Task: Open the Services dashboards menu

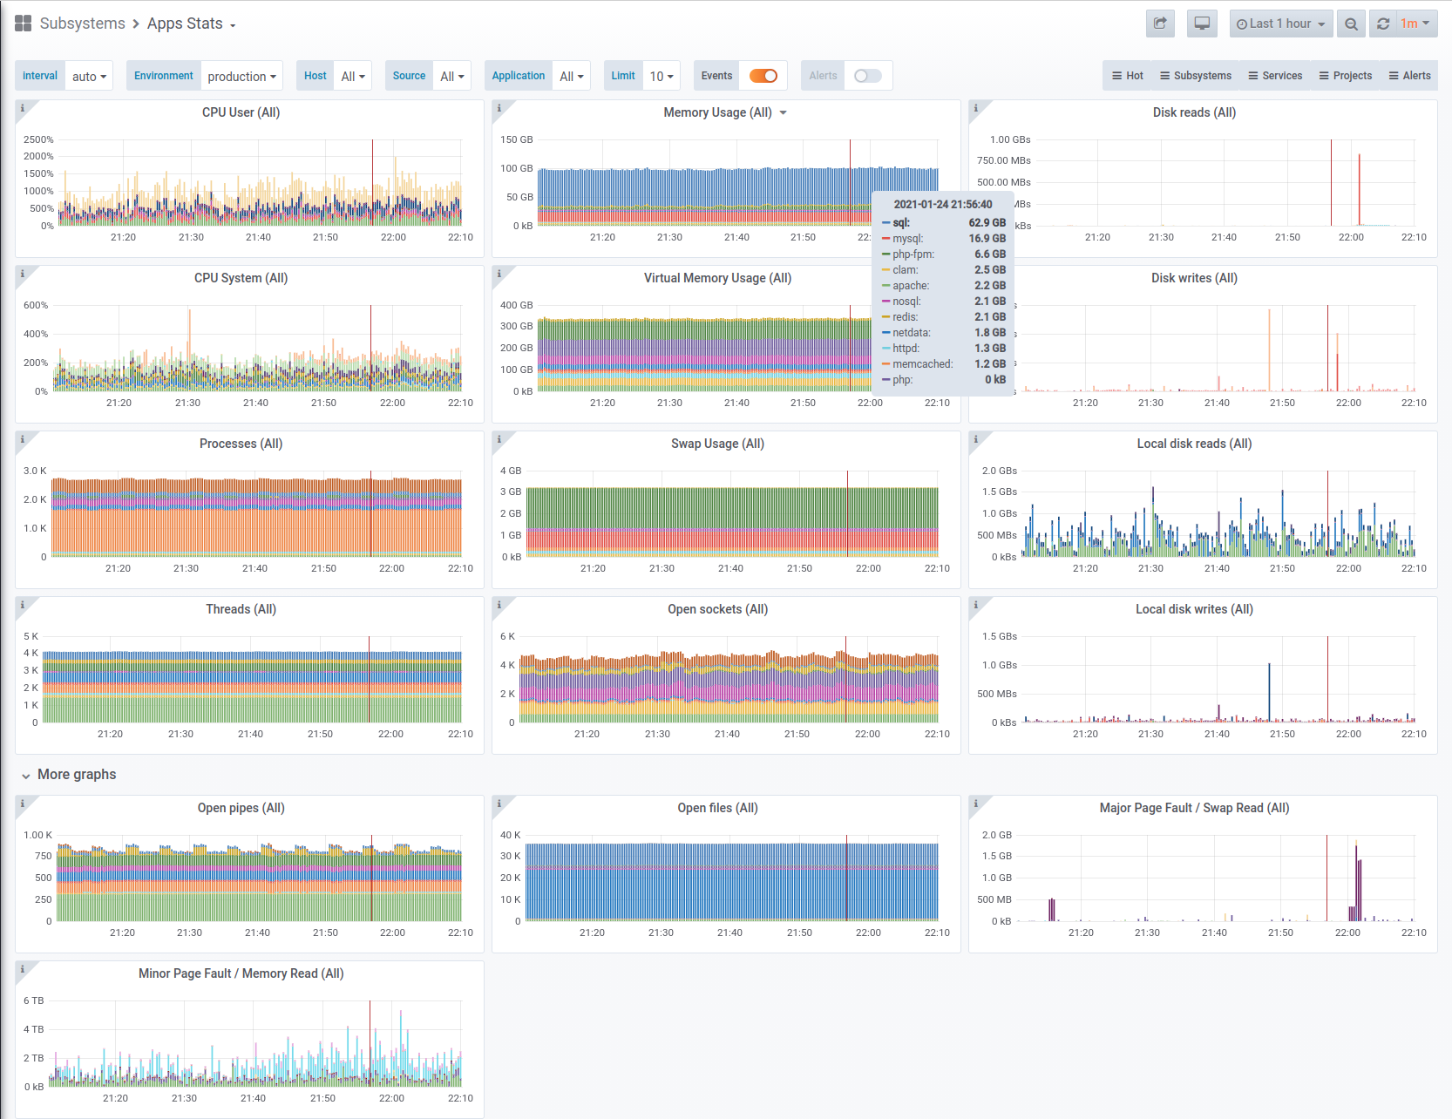Action: [1275, 76]
